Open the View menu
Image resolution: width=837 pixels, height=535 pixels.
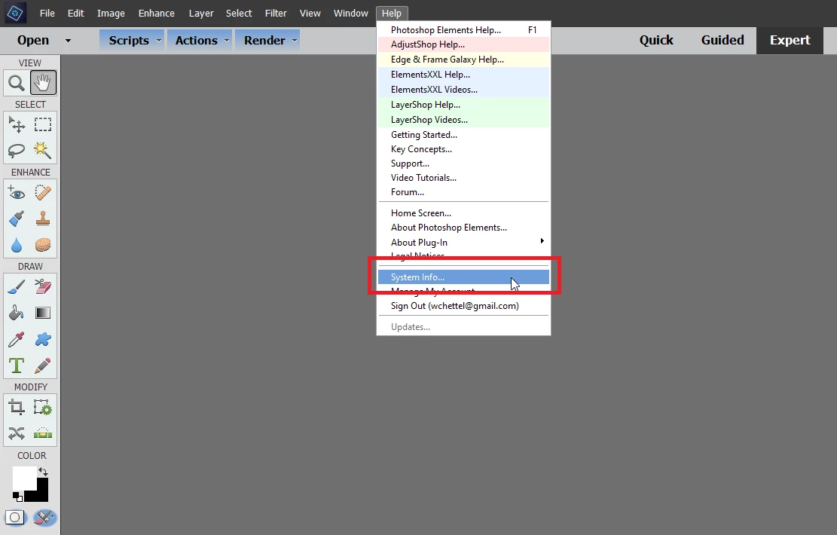pyautogui.click(x=310, y=13)
